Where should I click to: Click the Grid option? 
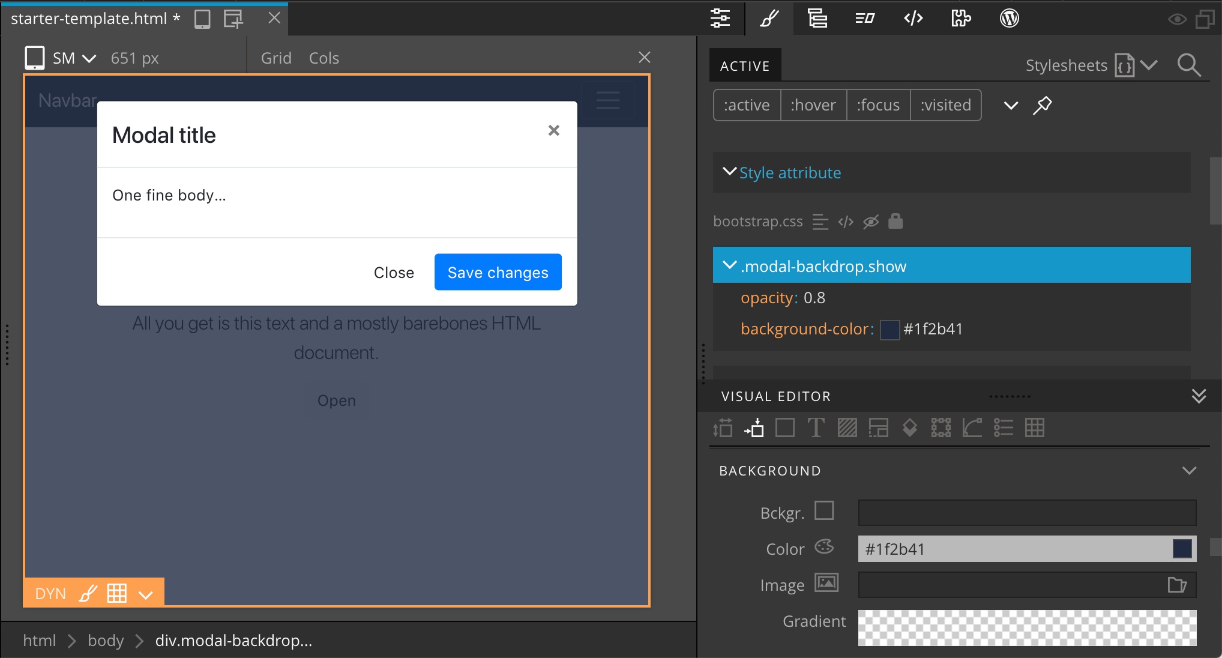[x=276, y=58]
